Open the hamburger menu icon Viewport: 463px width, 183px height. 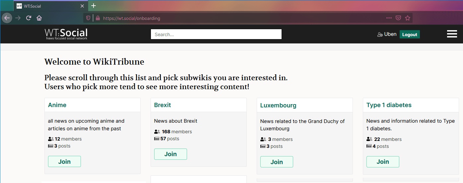452,34
